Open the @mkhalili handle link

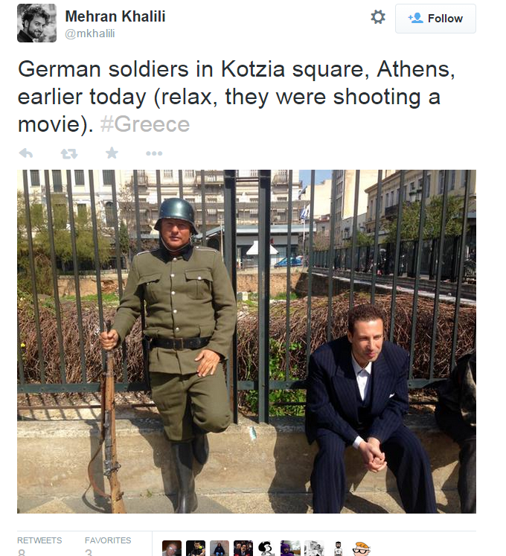(90, 33)
